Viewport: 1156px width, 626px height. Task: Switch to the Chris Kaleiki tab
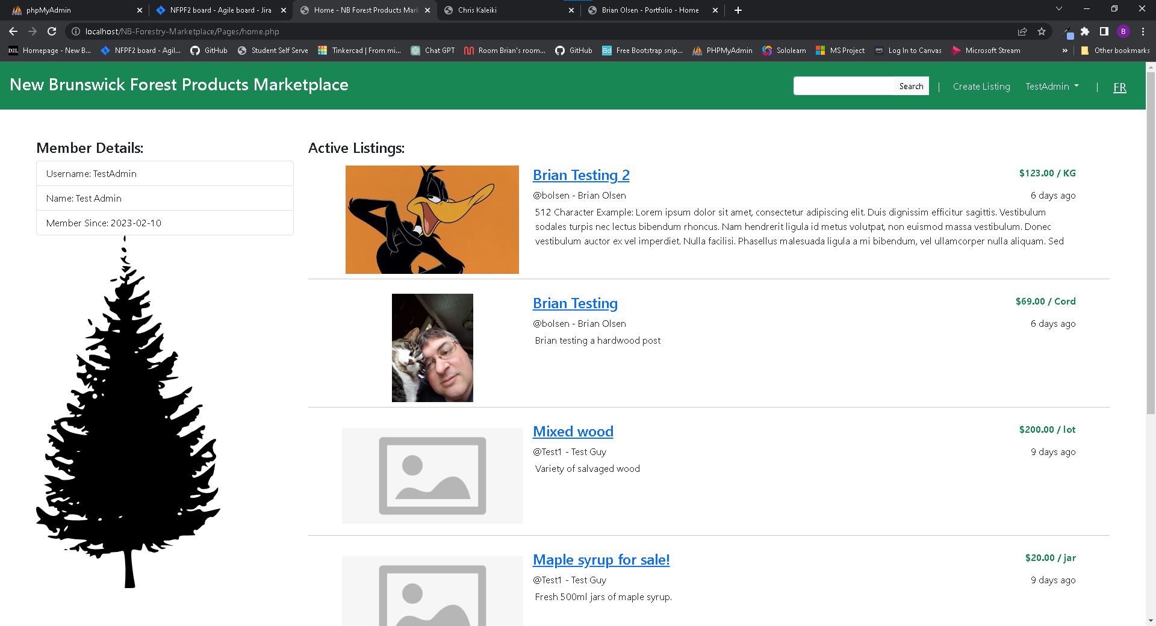506,10
